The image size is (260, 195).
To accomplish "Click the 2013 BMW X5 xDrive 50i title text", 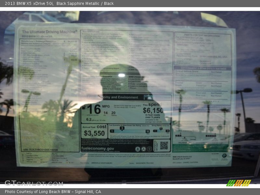I will tap(29, 4).
